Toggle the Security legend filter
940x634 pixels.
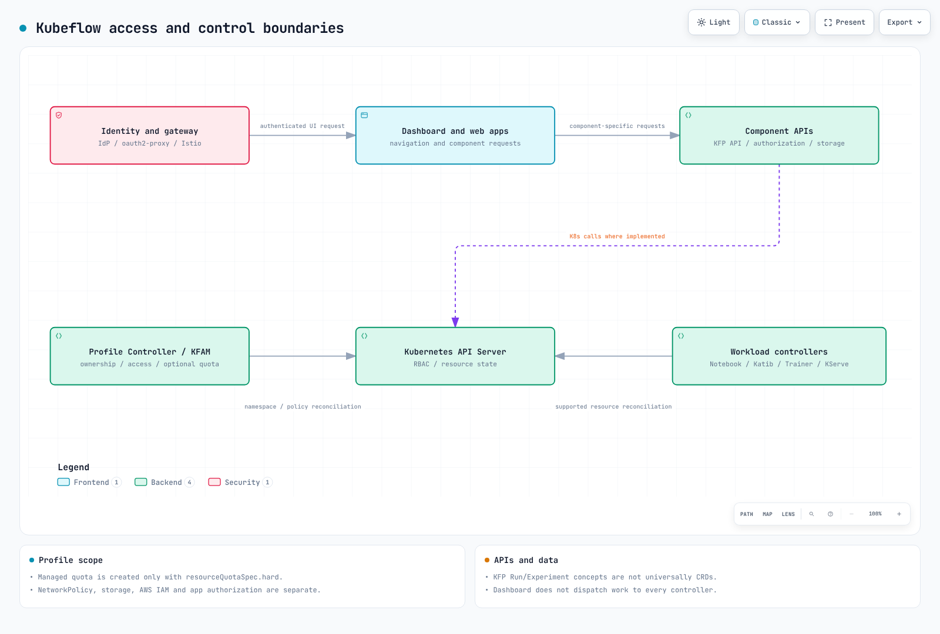pos(240,482)
